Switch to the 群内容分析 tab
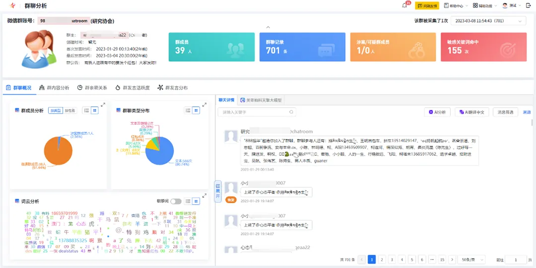 pyautogui.click(x=54, y=88)
